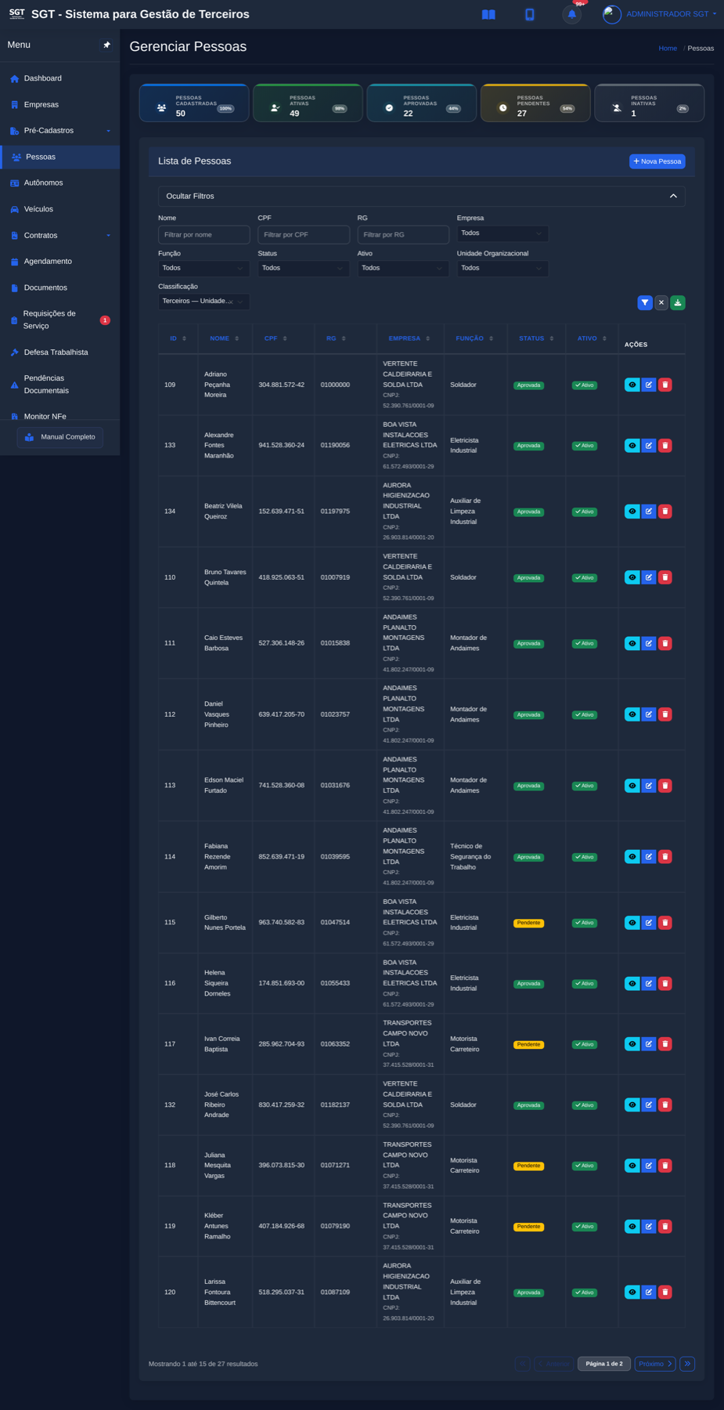
Task: Open the Unidade Organizacional dropdown
Action: coord(502,268)
